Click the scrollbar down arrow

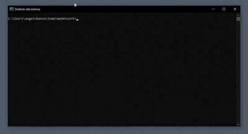click(x=238, y=124)
